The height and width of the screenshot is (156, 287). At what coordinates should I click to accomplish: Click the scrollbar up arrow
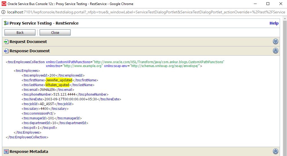[x=285, y=18]
